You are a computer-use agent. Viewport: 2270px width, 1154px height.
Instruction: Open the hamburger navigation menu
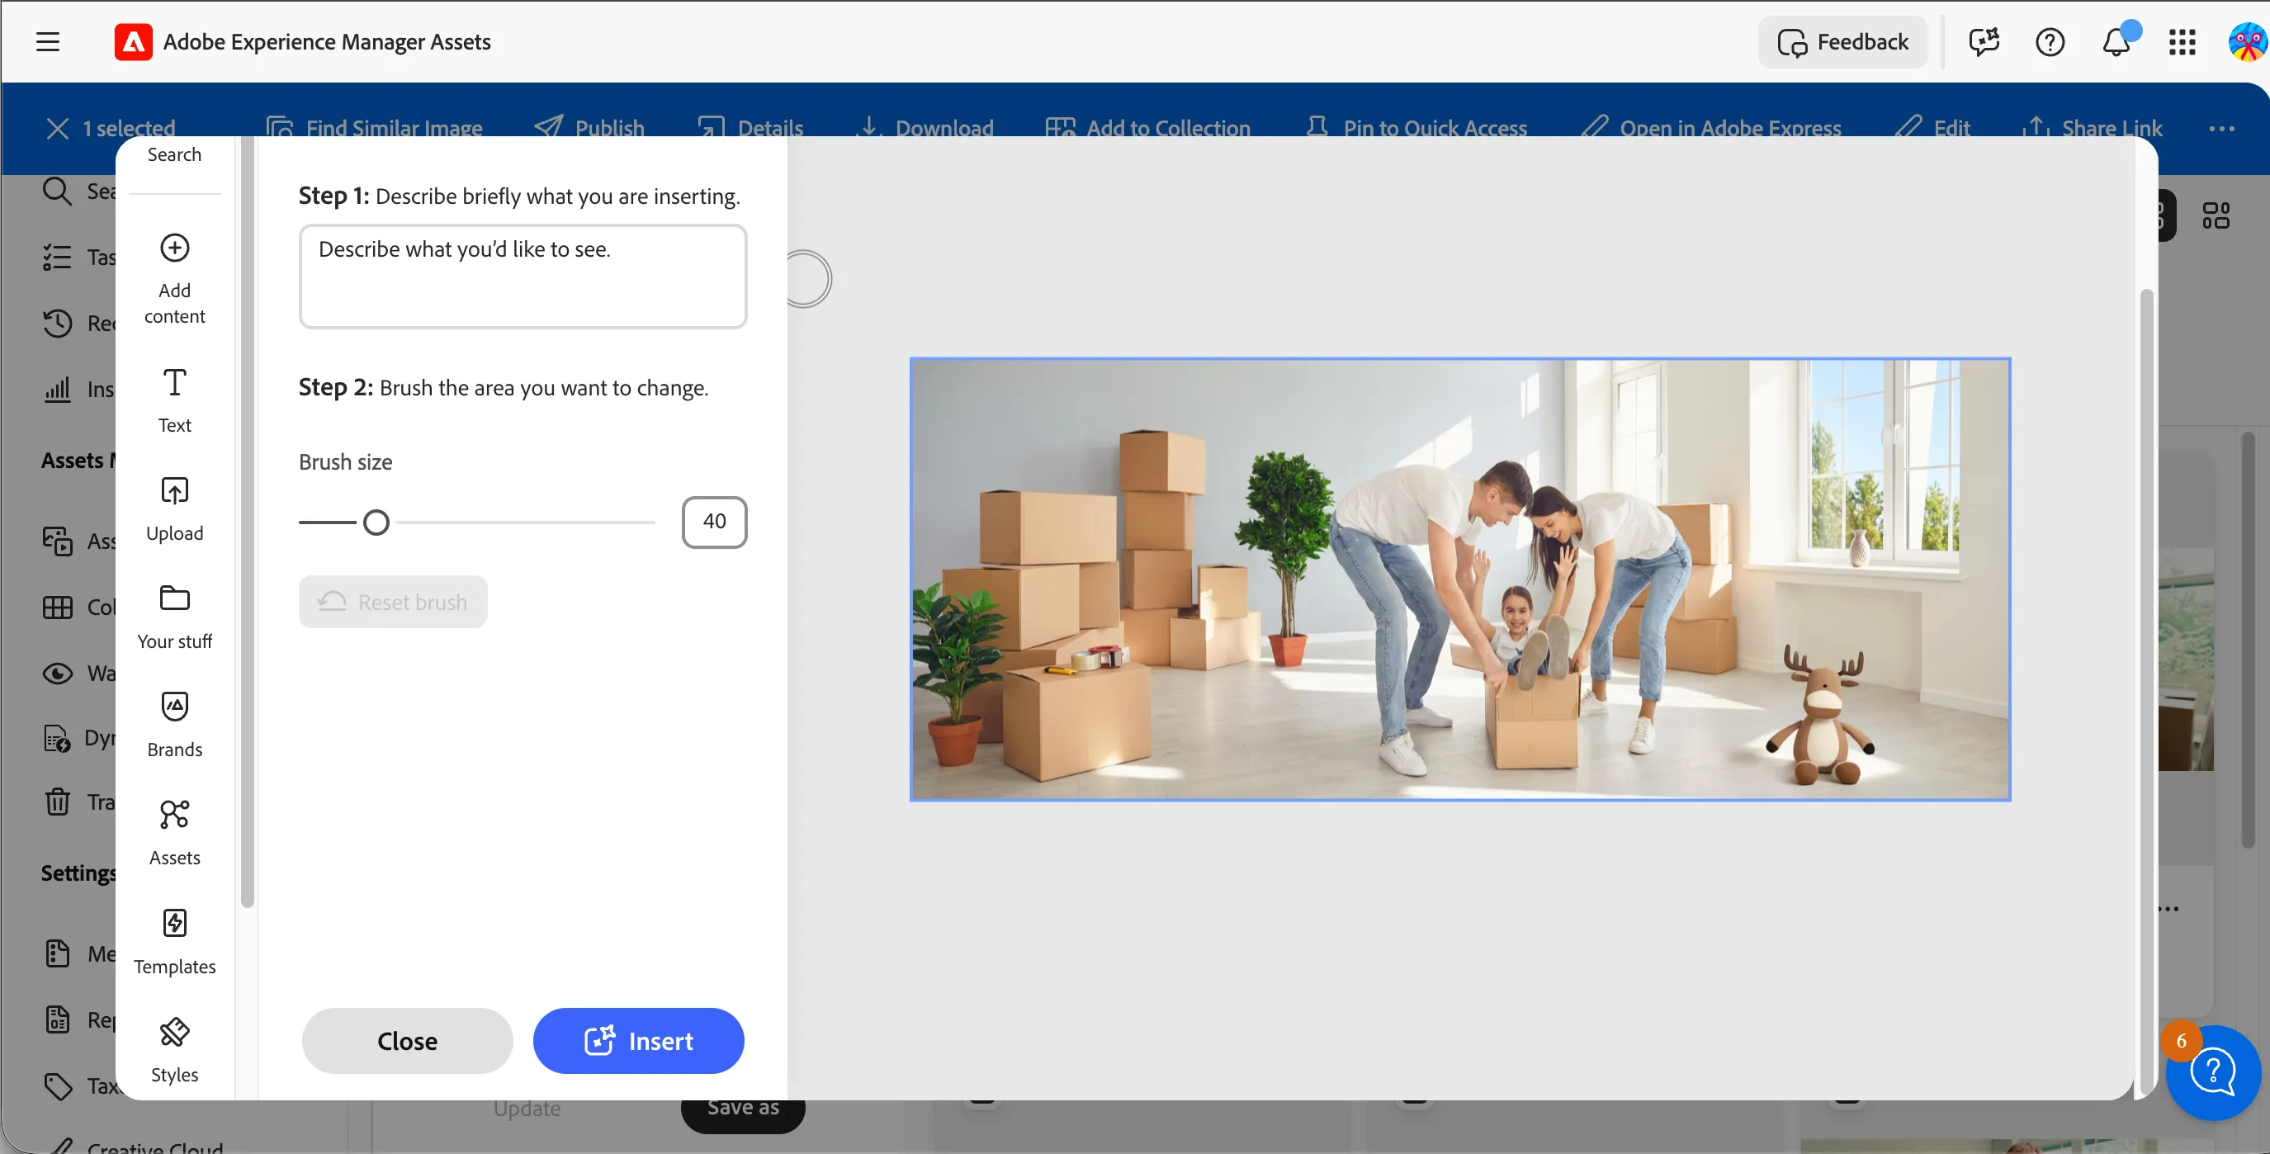[x=48, y=41]
